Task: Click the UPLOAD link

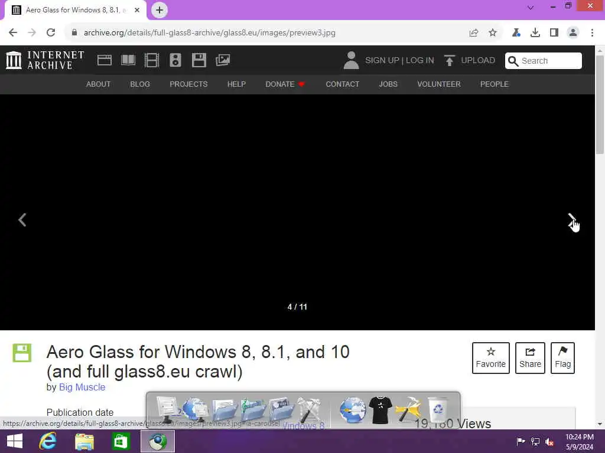Action: 477,61
